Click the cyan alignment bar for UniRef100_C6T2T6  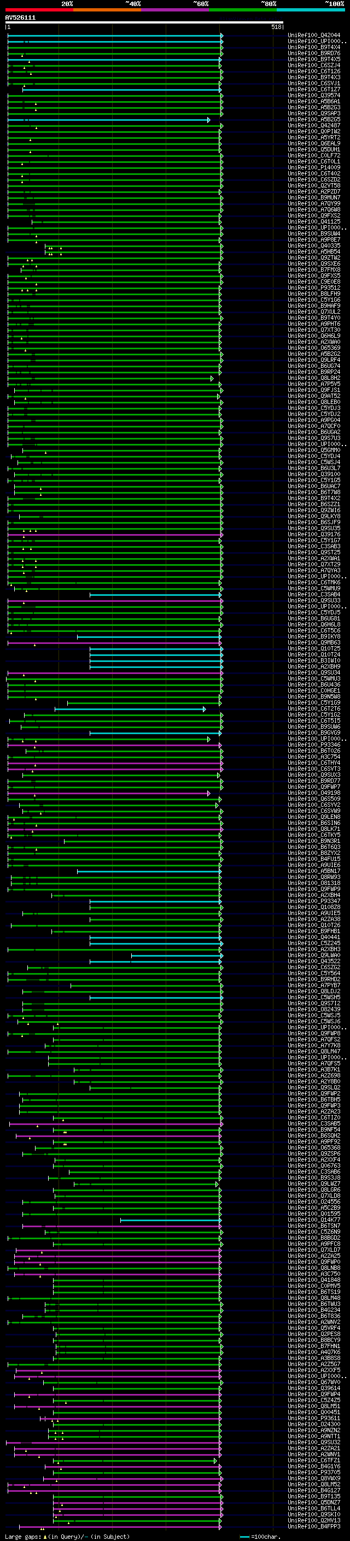pyautogui.click(x=130, y=709)
